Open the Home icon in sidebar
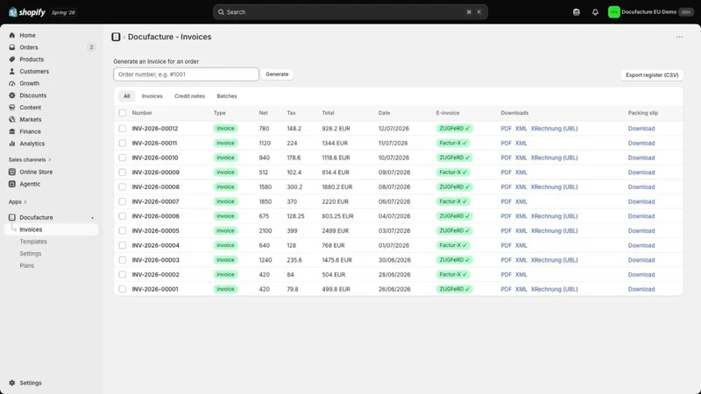701x394 pixels. click(x=12, y=35)
